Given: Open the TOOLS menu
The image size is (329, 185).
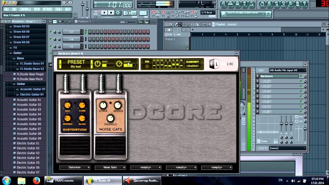Looking at the screenshot, I should click(x=59, y=9).
